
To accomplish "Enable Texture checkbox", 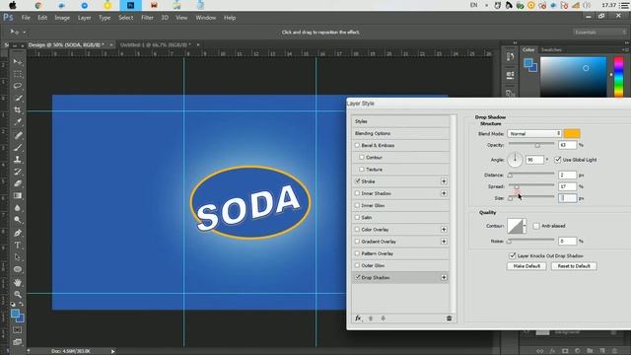I will (362, 170).
